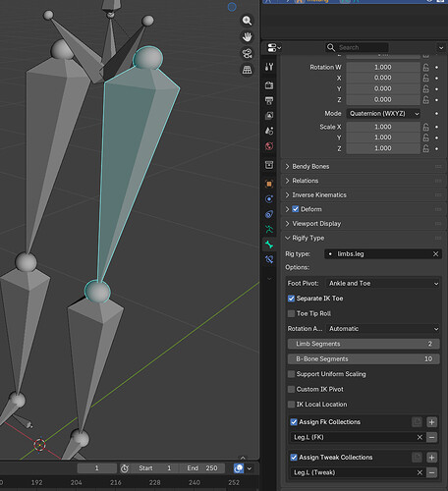Clear the Leg.L (Tweak) collection field
Image resolution: width=448 pixels, height=491 pixels.
420,472
